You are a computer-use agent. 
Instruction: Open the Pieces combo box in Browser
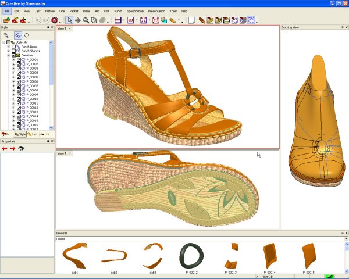(x=346, y=239)
